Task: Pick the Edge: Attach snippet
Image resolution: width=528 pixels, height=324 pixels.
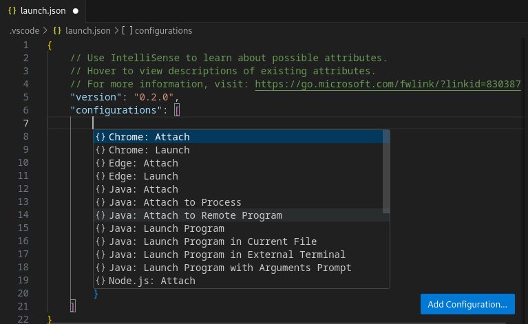Action: (x=143, y=163)
